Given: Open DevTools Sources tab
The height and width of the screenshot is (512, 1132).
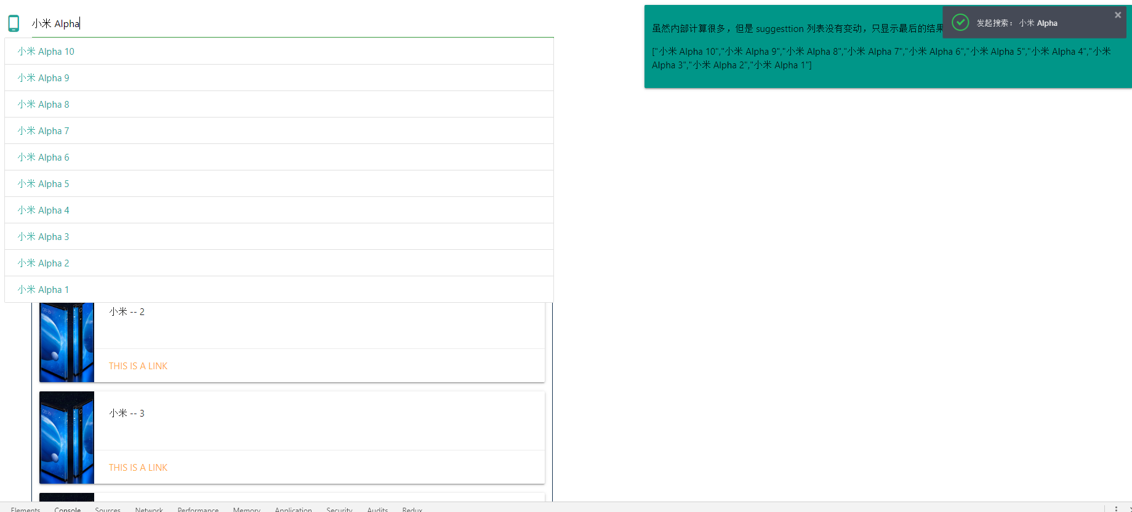Looking at the screenshot, I should 108,508.
